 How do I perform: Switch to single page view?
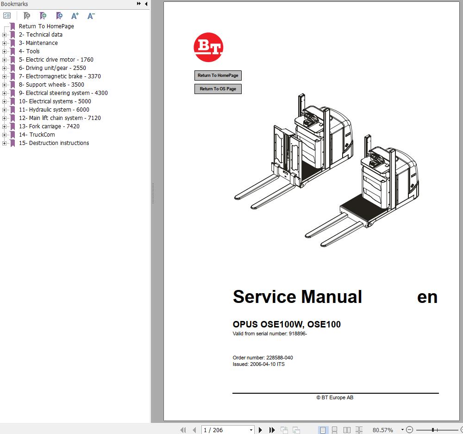(x=323, y=430)
